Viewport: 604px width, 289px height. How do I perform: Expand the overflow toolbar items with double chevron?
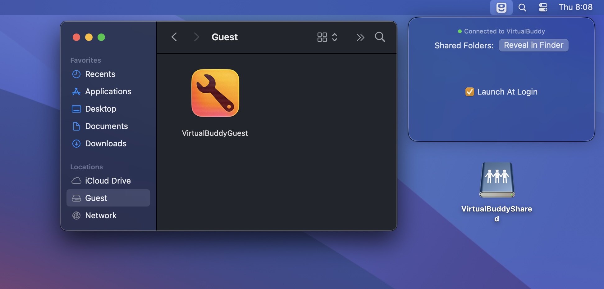(360, 37)
